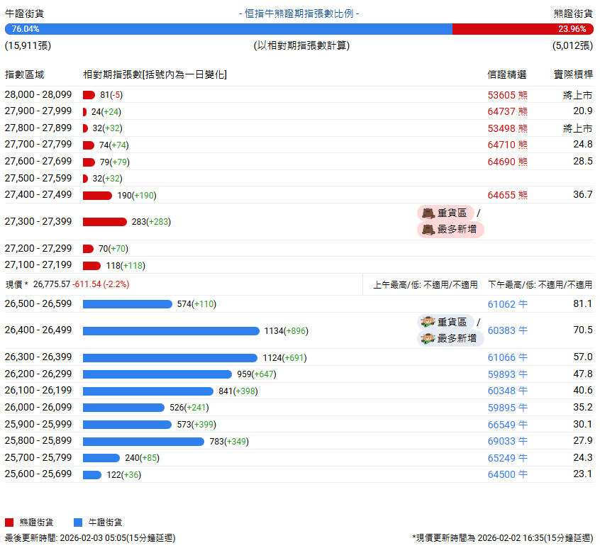Viewport: 600px width, 553px height.
Task: Open bull warrant 60383 link
Action: point(507,330)
